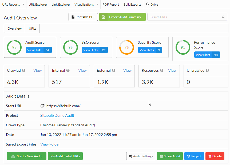The image size is (230, 165).
Task: View the Resources URLs
Action: [172, 70]
